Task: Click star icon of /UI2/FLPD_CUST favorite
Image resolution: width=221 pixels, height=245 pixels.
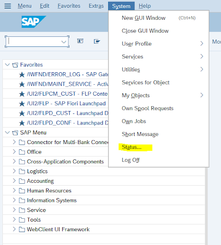Action: (22, 113)
